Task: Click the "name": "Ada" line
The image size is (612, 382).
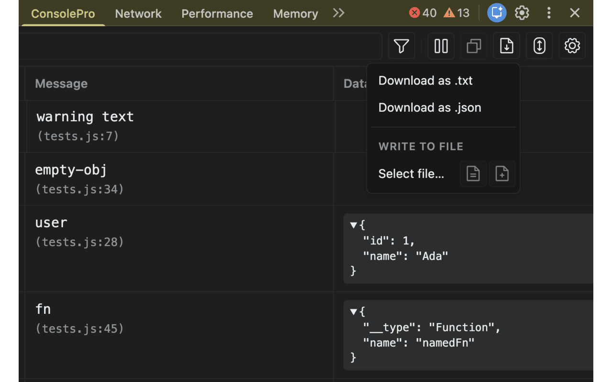Action: pyautogui.click(x=405, y=256)
